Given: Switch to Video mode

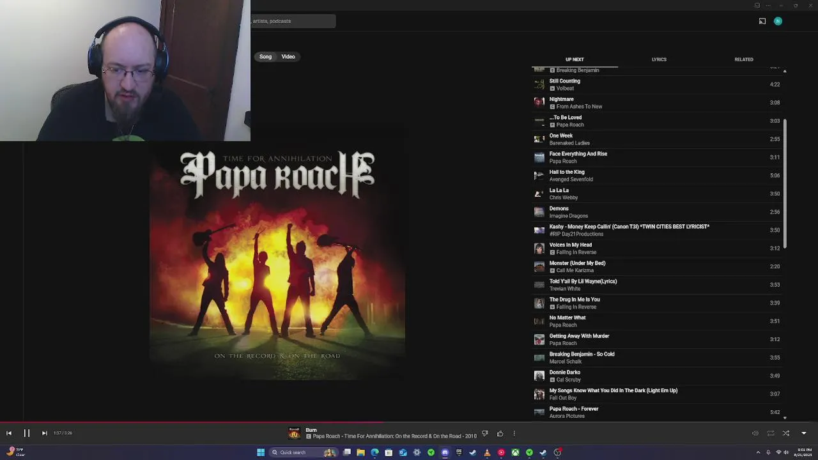Looking at the screenshot, I should coord(288,57).
